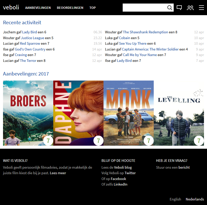
Task: Click the 7 score badge on Daphne
Action: (x=98, y=141)
